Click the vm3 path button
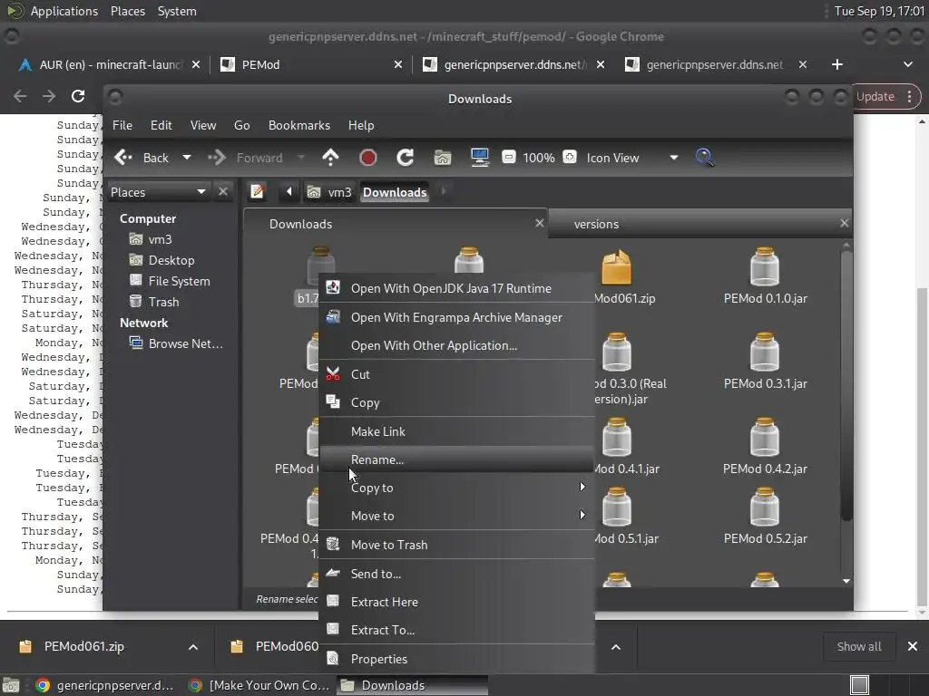929x696 pixels. coord(330,192)
